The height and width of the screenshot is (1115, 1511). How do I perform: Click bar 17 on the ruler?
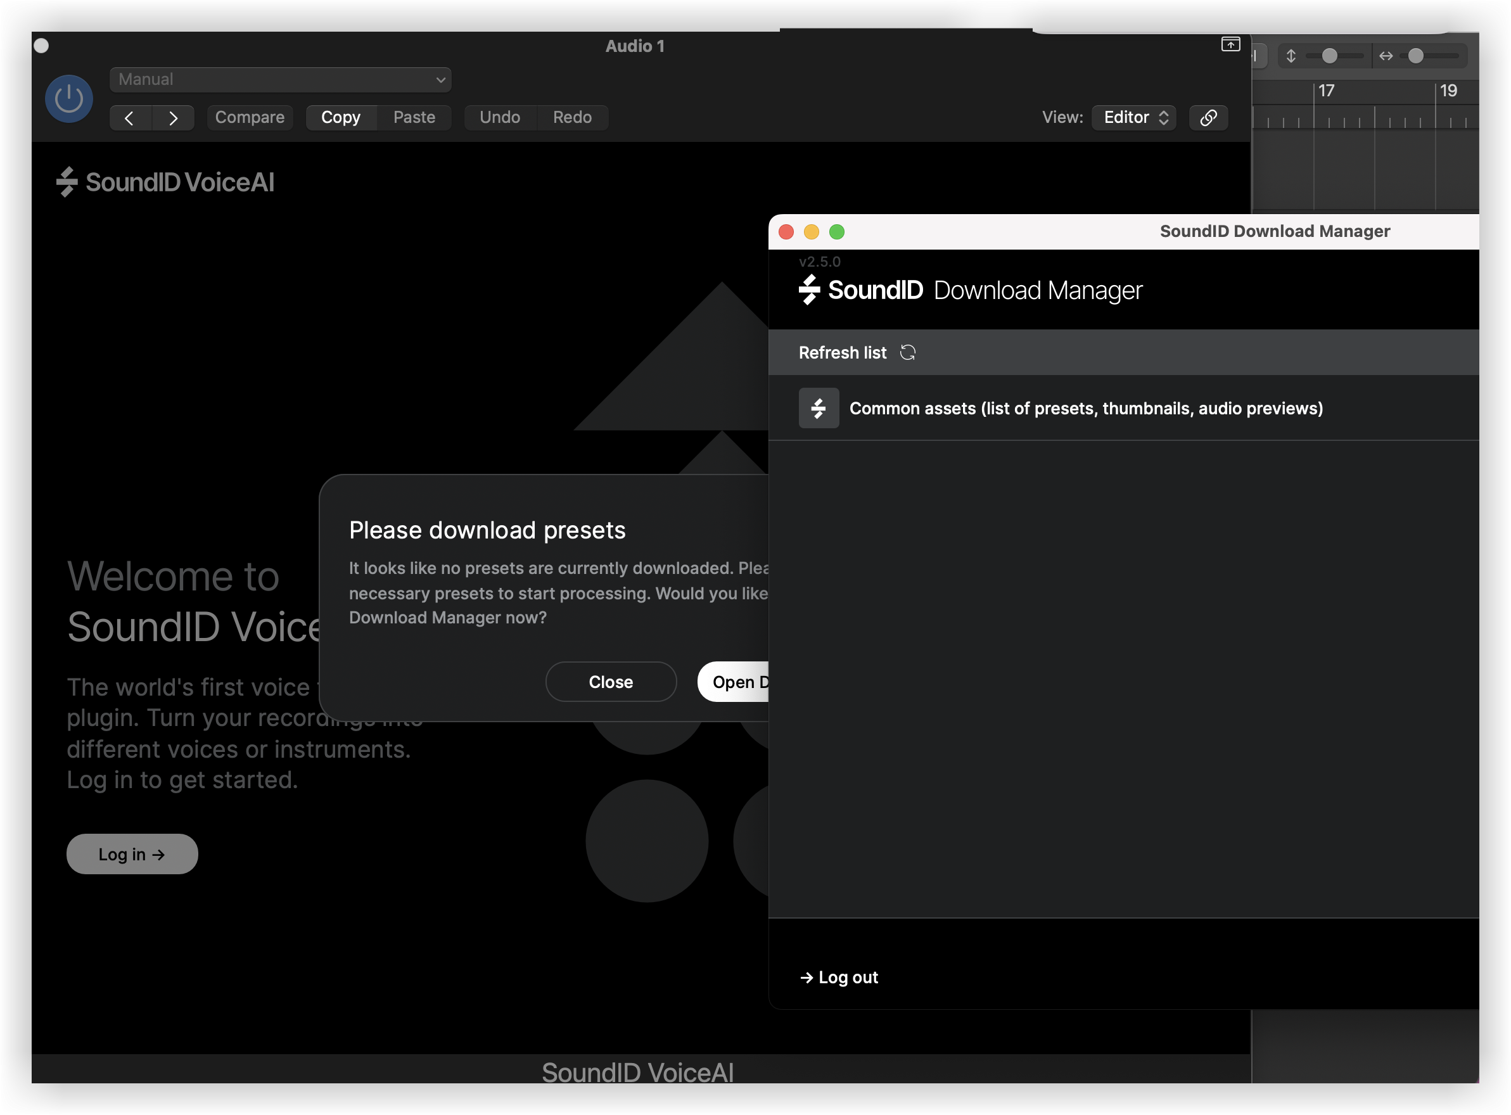[x=1325, y=91]
